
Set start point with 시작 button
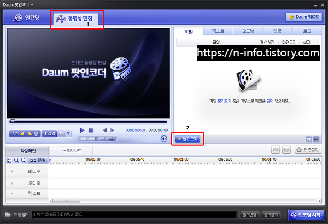[17, 133]
